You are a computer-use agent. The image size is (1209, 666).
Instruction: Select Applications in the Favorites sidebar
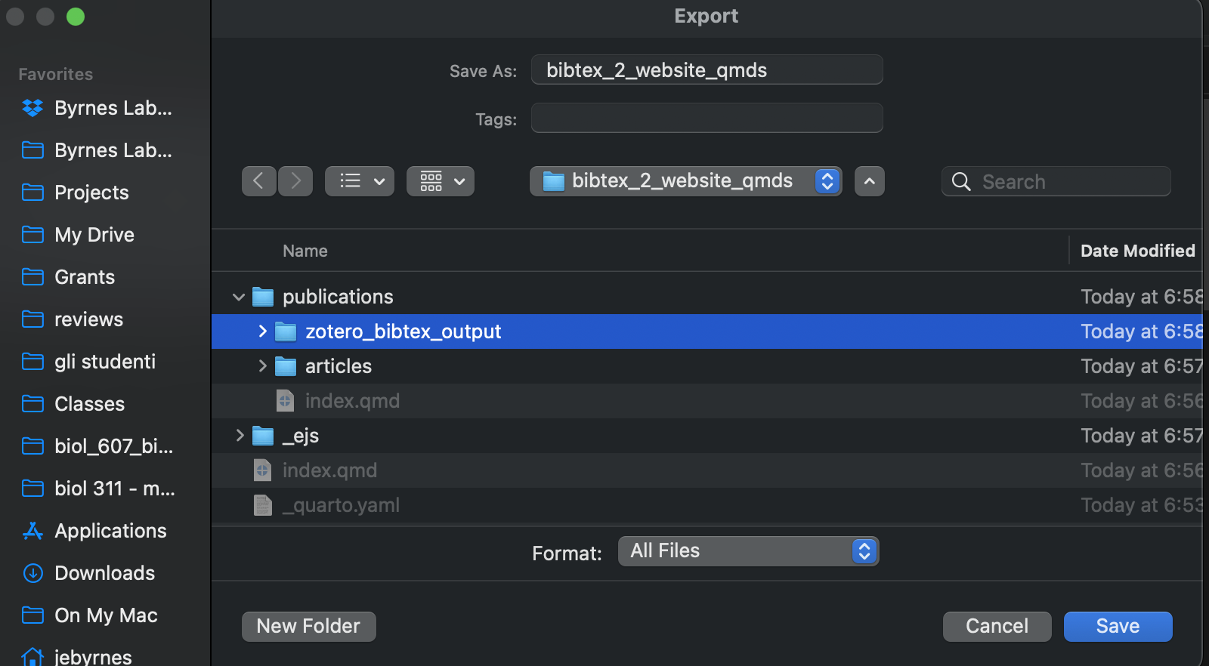[x=110, y=531]
